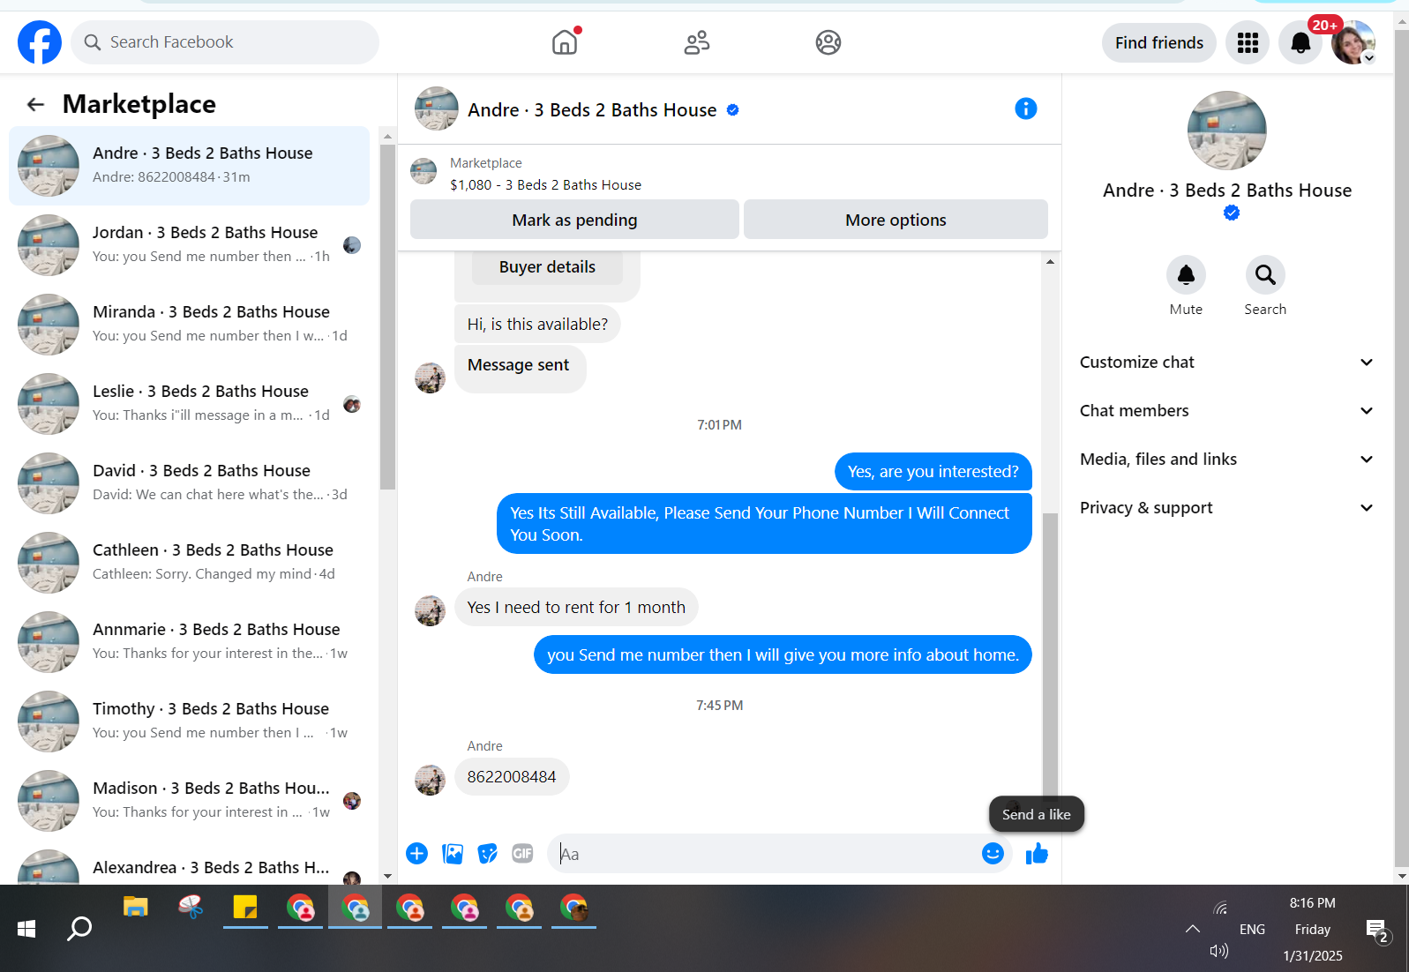Click the chat header listing avatar
Viewport: 1409px width, 972px height.
pyautogui.click(x=437, y=108)
